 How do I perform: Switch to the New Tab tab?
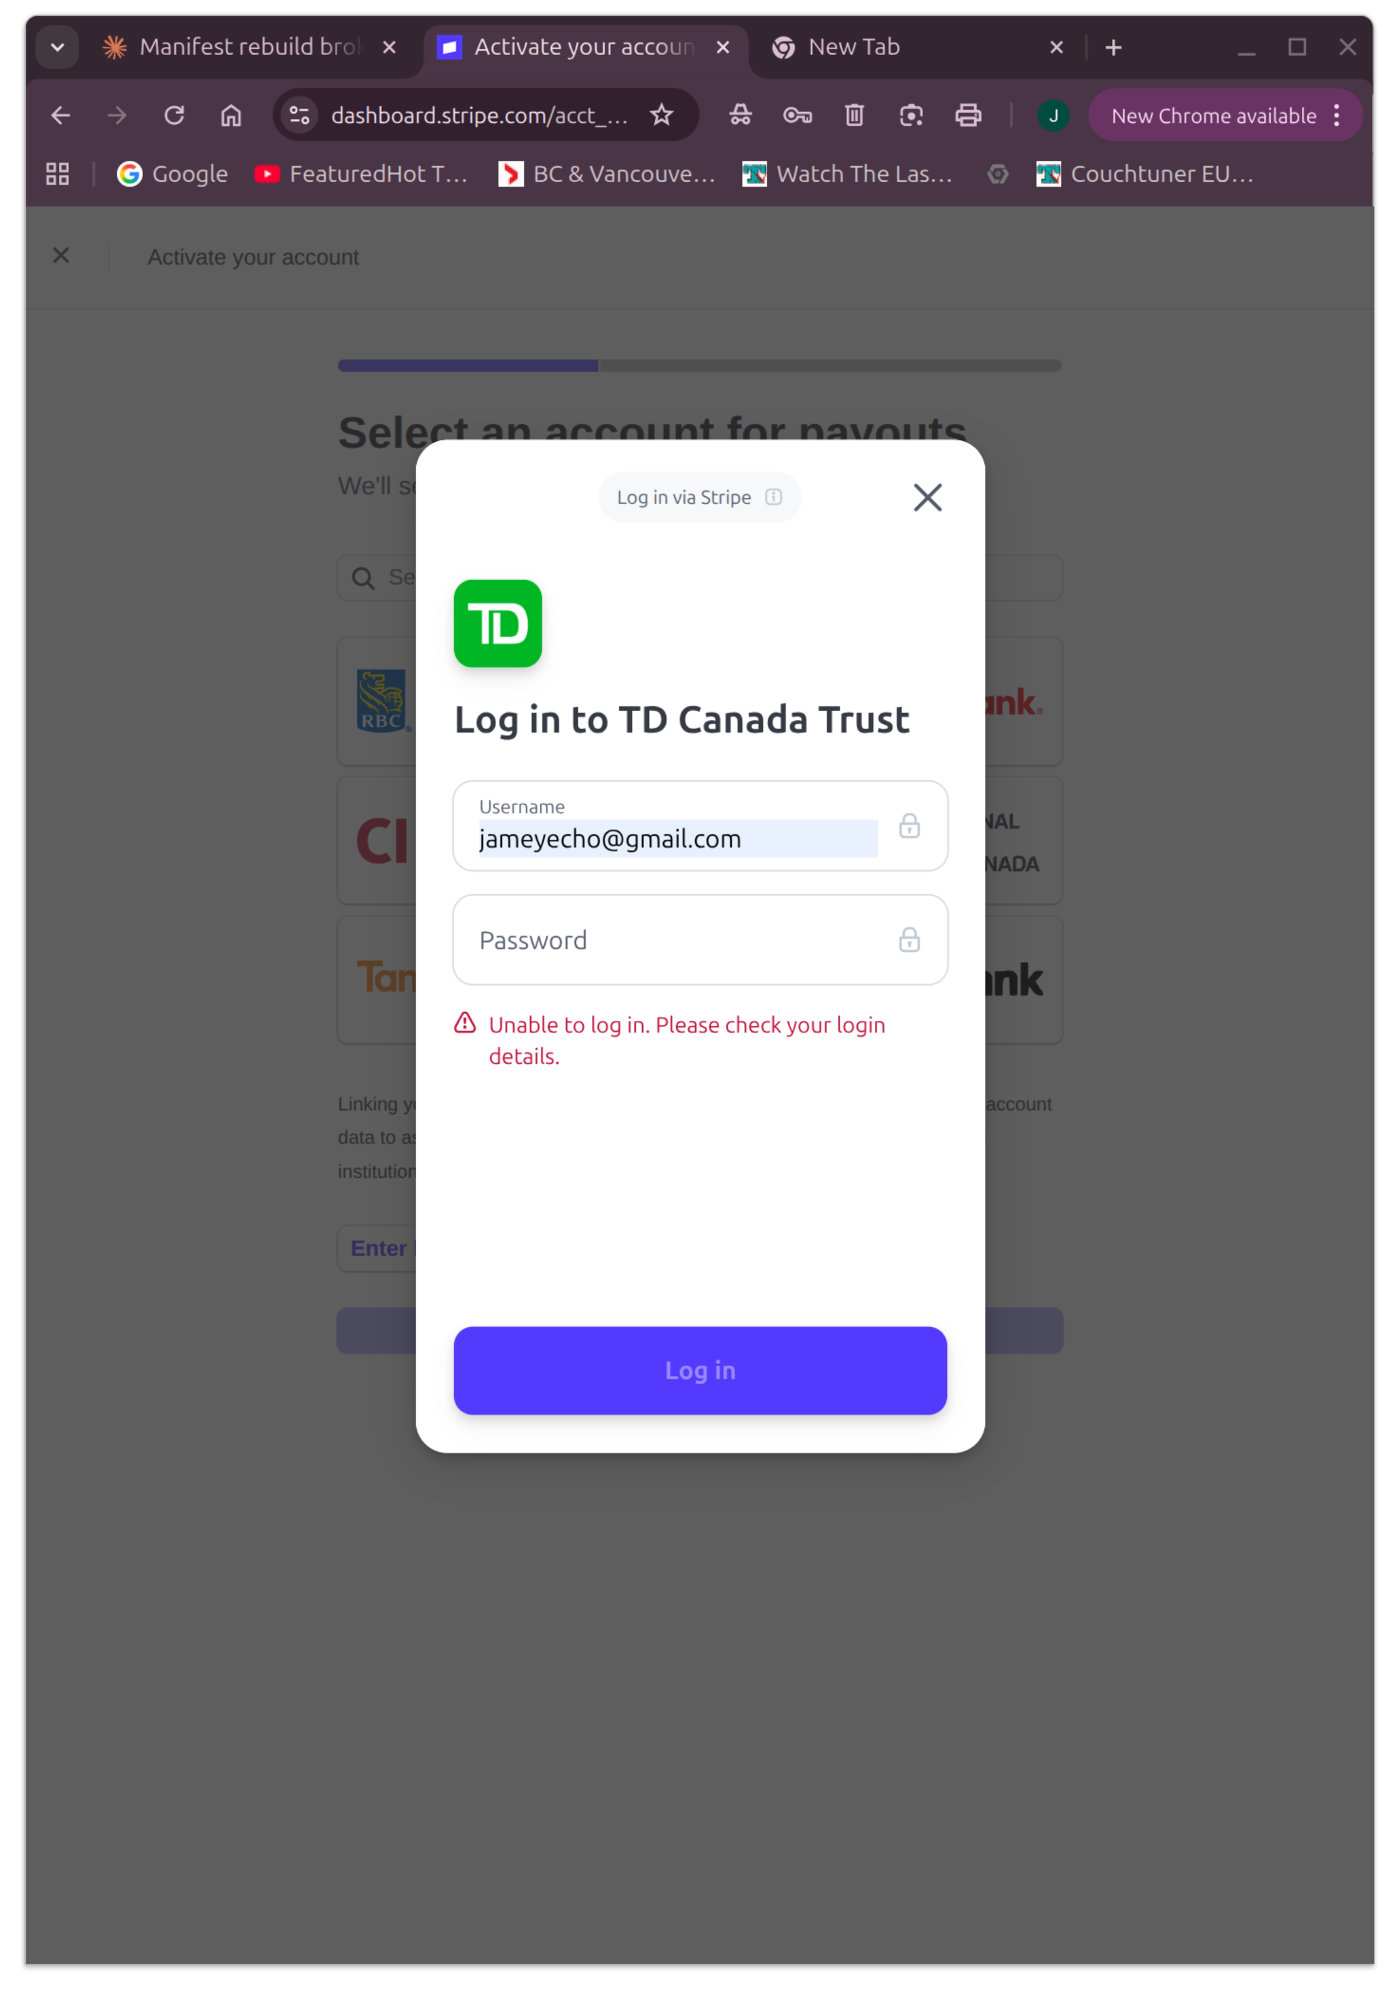(916, 47)
